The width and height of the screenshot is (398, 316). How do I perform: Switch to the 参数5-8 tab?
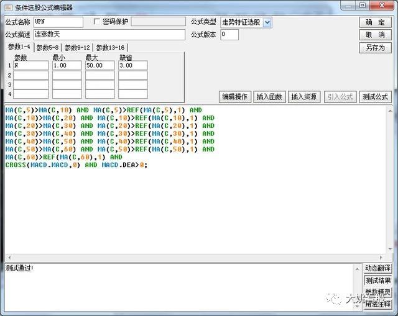point(47,47)
